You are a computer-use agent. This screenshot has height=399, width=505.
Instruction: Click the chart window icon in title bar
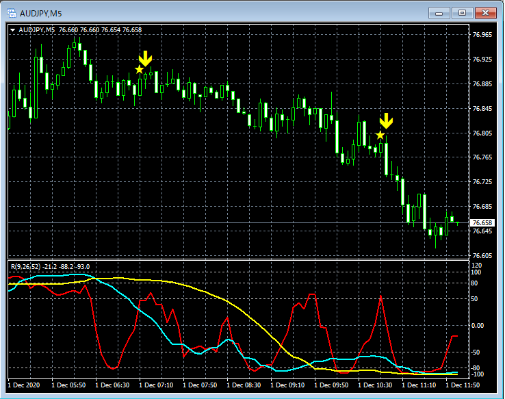coord(12,12)
